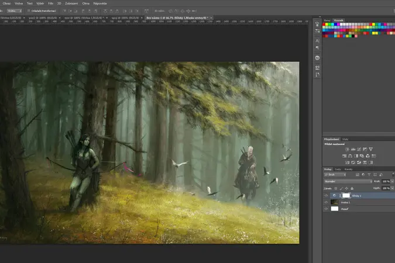Close the Bez názvu-1 document tab
395x263 pixels.
click(211, 18)
